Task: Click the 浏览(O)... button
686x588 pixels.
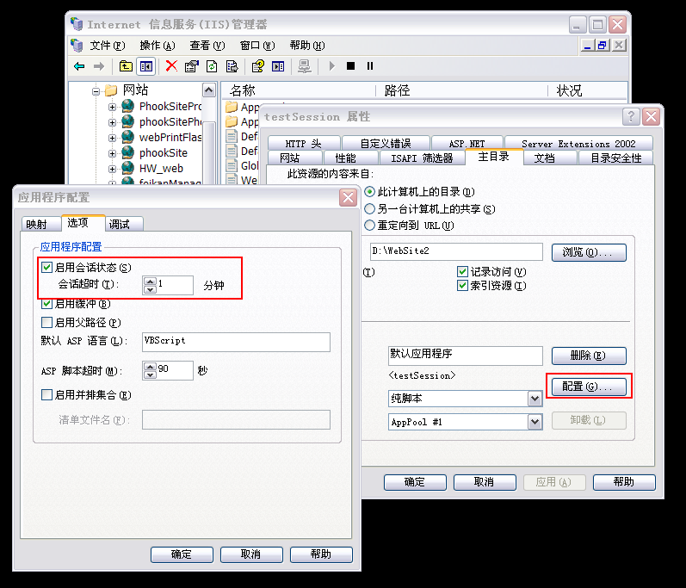Action: click(x=589, y=252)
